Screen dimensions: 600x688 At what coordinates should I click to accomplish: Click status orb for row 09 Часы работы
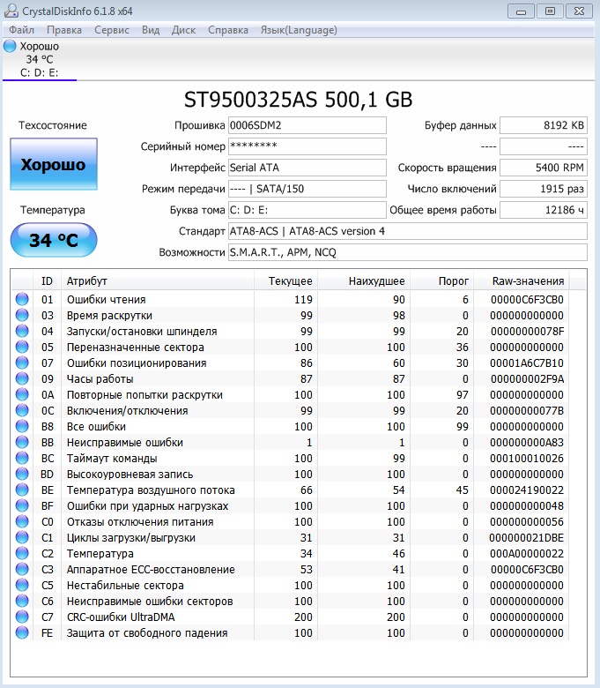pos(22,379)
